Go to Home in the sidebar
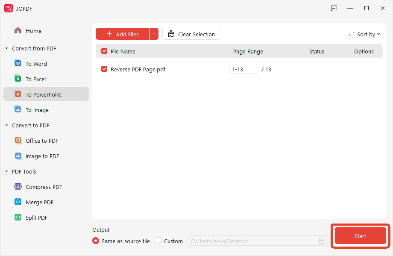This screenshot has width=393, height=256. 46,31
